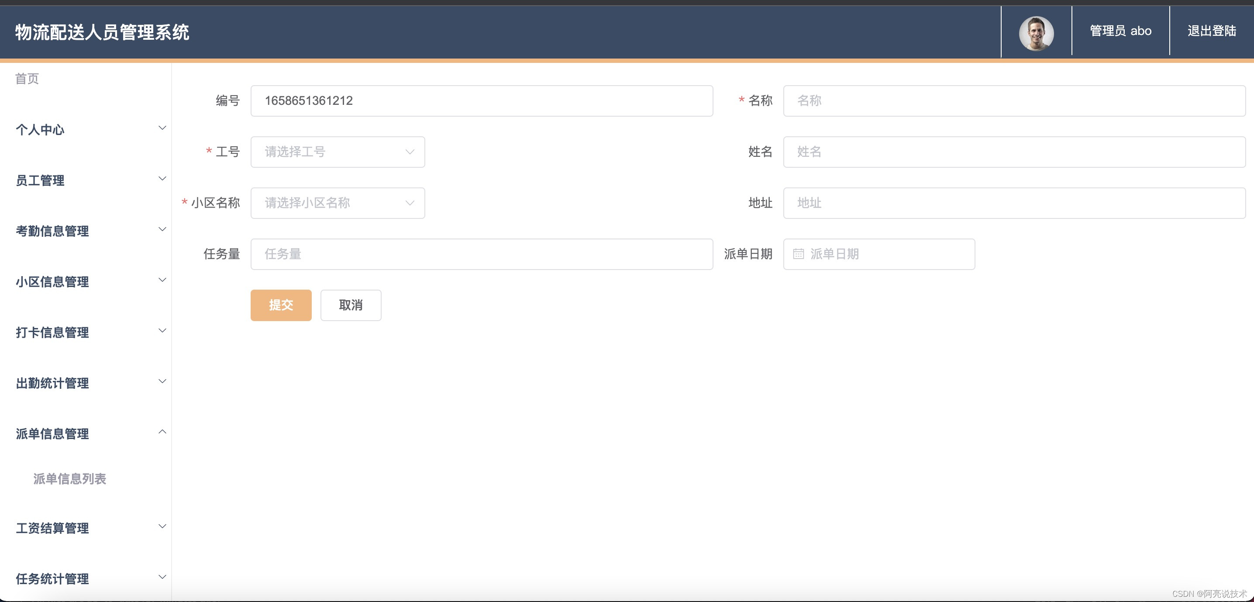
Task: Expand 打卡信息管理 chevron arrow
Action: pyautogui.click(x=162, y=331)
